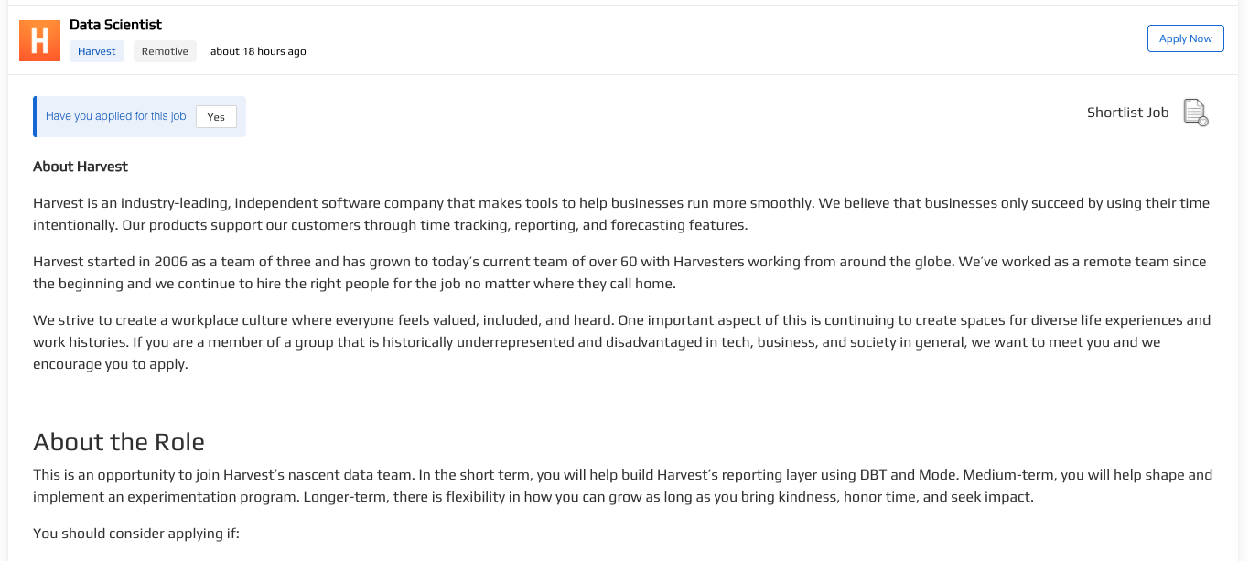The width and height of the screenshot is (1249, 561).
Task: Select the Remotive source tag
Action: [165, 51]
